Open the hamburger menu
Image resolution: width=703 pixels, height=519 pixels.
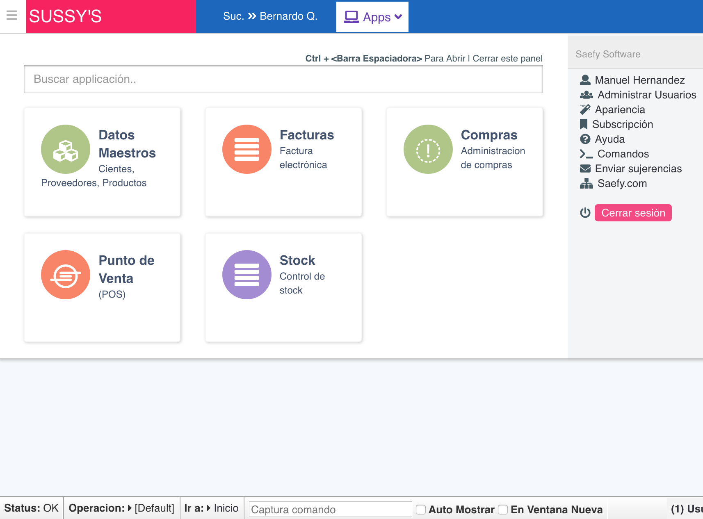pyautogui.click(x=12, y=16)
